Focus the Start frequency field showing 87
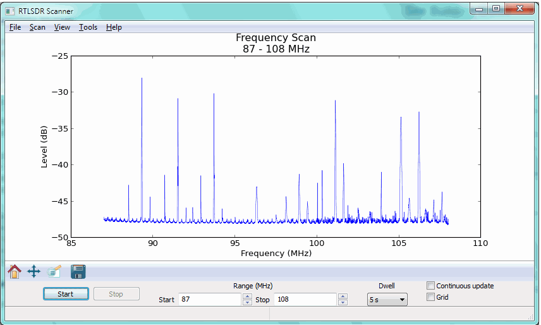The width and height of the screenshot is (541, 325). click(210, 299)
